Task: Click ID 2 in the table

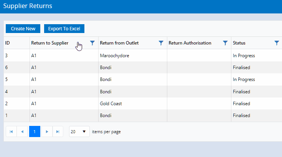Action: [7, 104]
